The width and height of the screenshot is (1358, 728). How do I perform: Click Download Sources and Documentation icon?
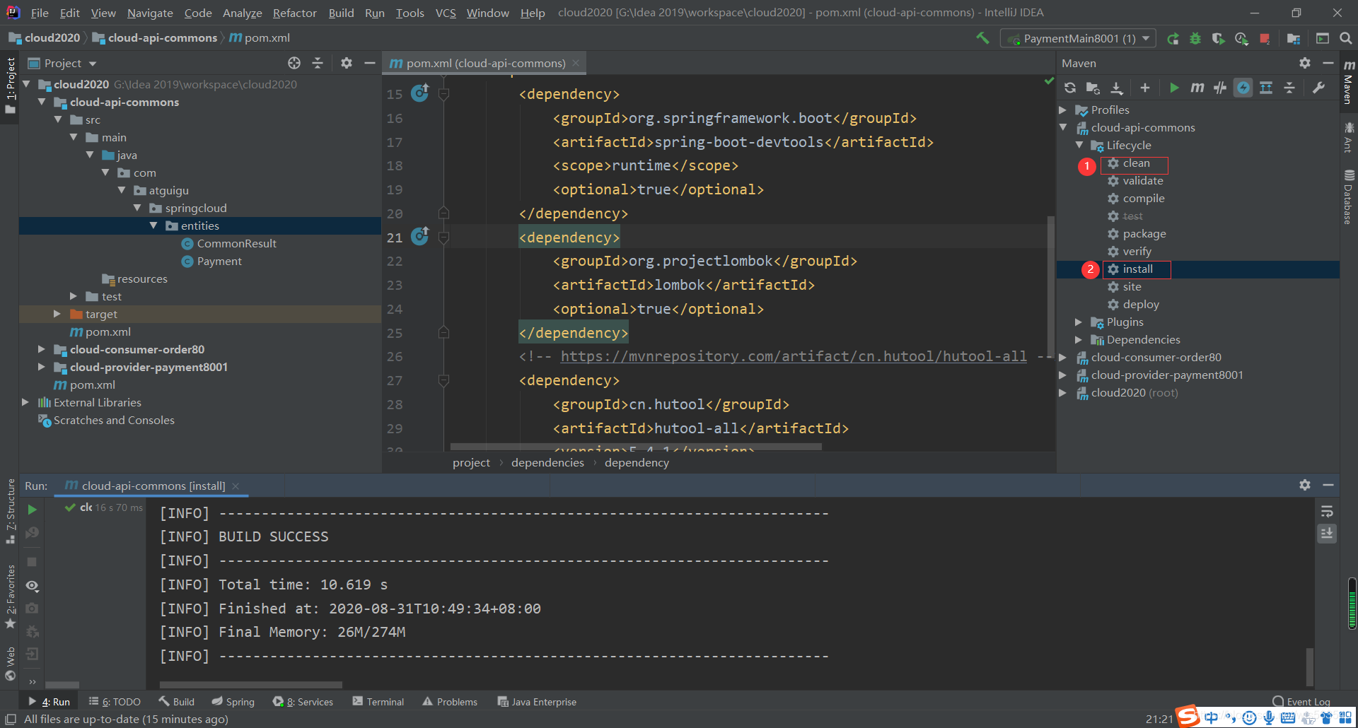point(1117,88)
